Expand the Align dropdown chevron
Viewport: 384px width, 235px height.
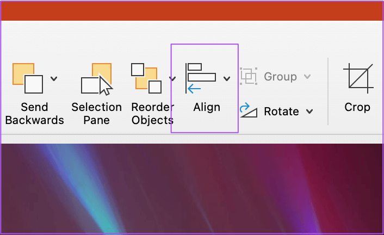click(227, 79)
